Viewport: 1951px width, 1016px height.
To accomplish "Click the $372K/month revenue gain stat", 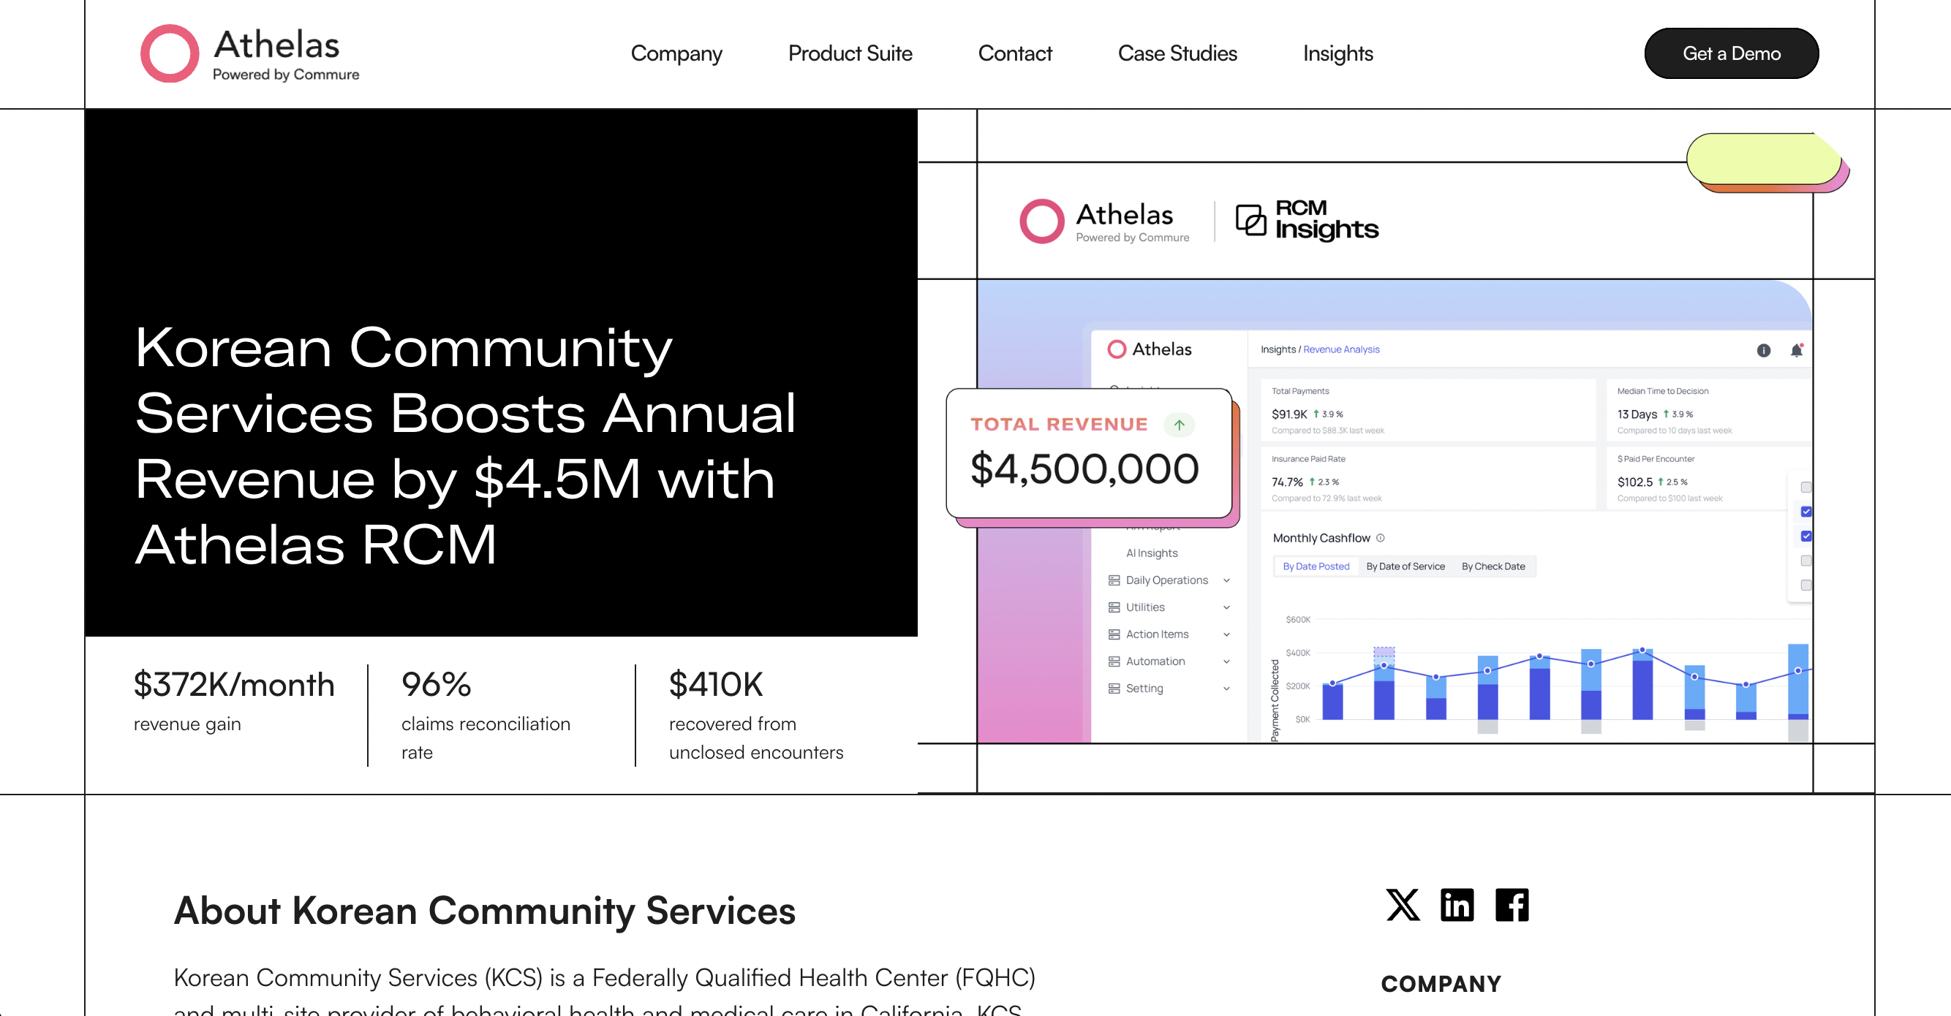I will coord(234,701).
